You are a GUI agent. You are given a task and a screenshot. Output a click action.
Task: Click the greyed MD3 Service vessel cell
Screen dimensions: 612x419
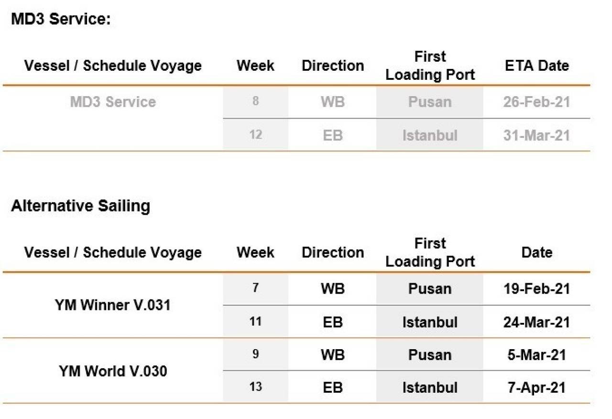pyautogui.click(x=113, y=102)
